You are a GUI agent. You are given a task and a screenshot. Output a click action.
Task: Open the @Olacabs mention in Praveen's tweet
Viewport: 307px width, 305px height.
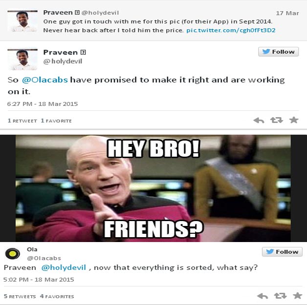[x=45, y=80]
